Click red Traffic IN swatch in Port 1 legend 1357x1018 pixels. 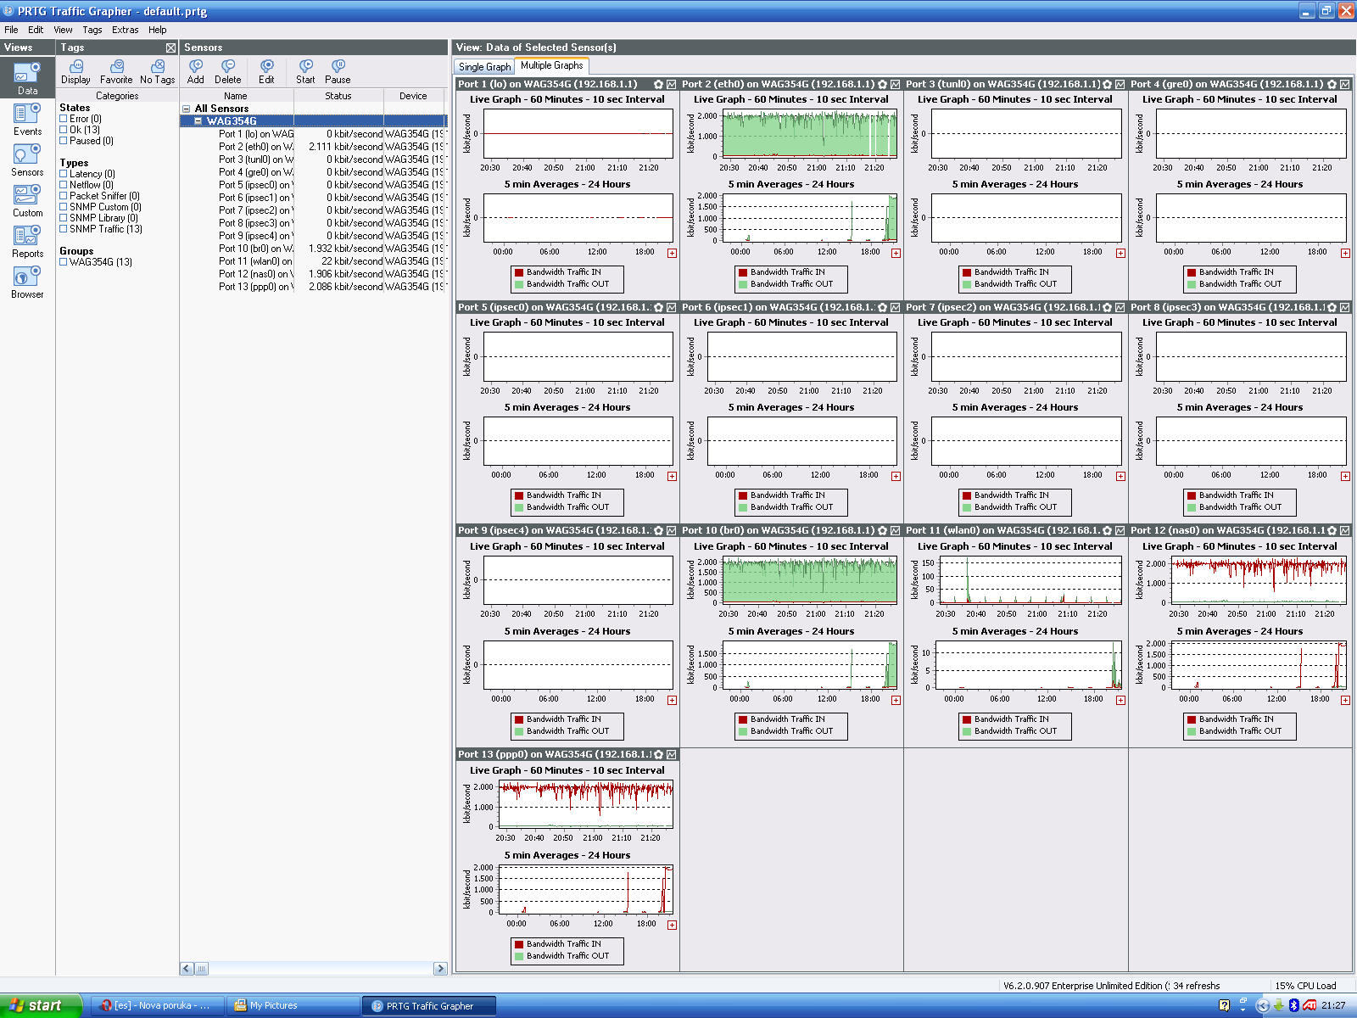point(519,272)
